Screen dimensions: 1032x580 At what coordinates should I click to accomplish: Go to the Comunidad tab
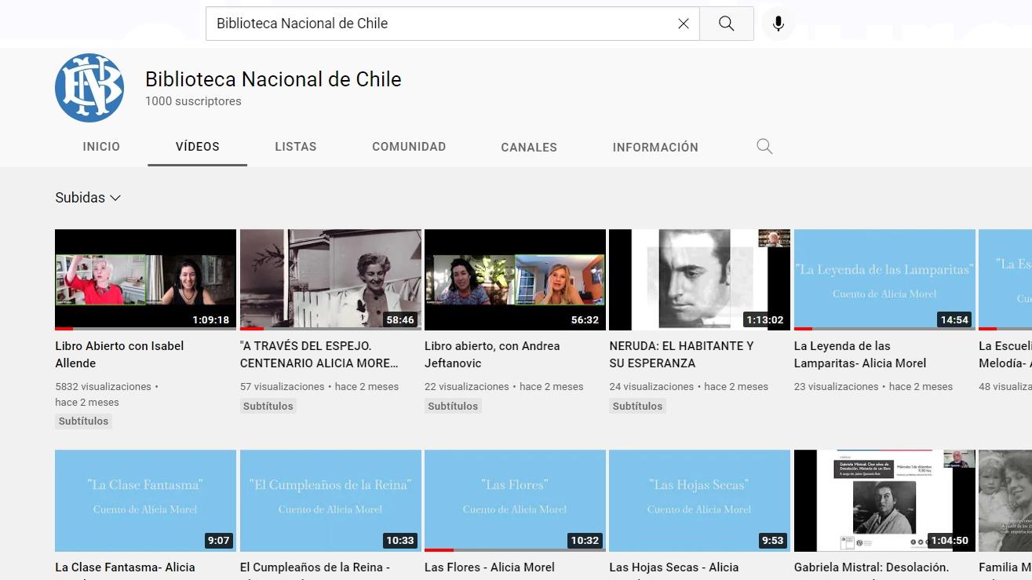[x=409, y=147]
